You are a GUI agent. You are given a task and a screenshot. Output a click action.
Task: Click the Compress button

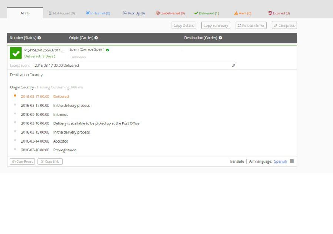click(x=284, y=26)
